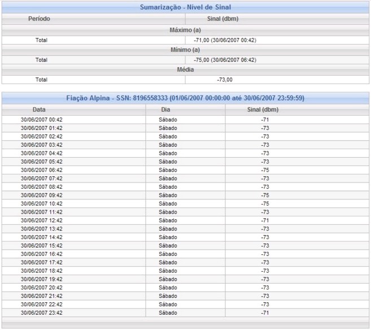The height and width of the screenshot is (330, 371).
Task: Click the signal value for the 09:42 row
Action: coord(265,195)
